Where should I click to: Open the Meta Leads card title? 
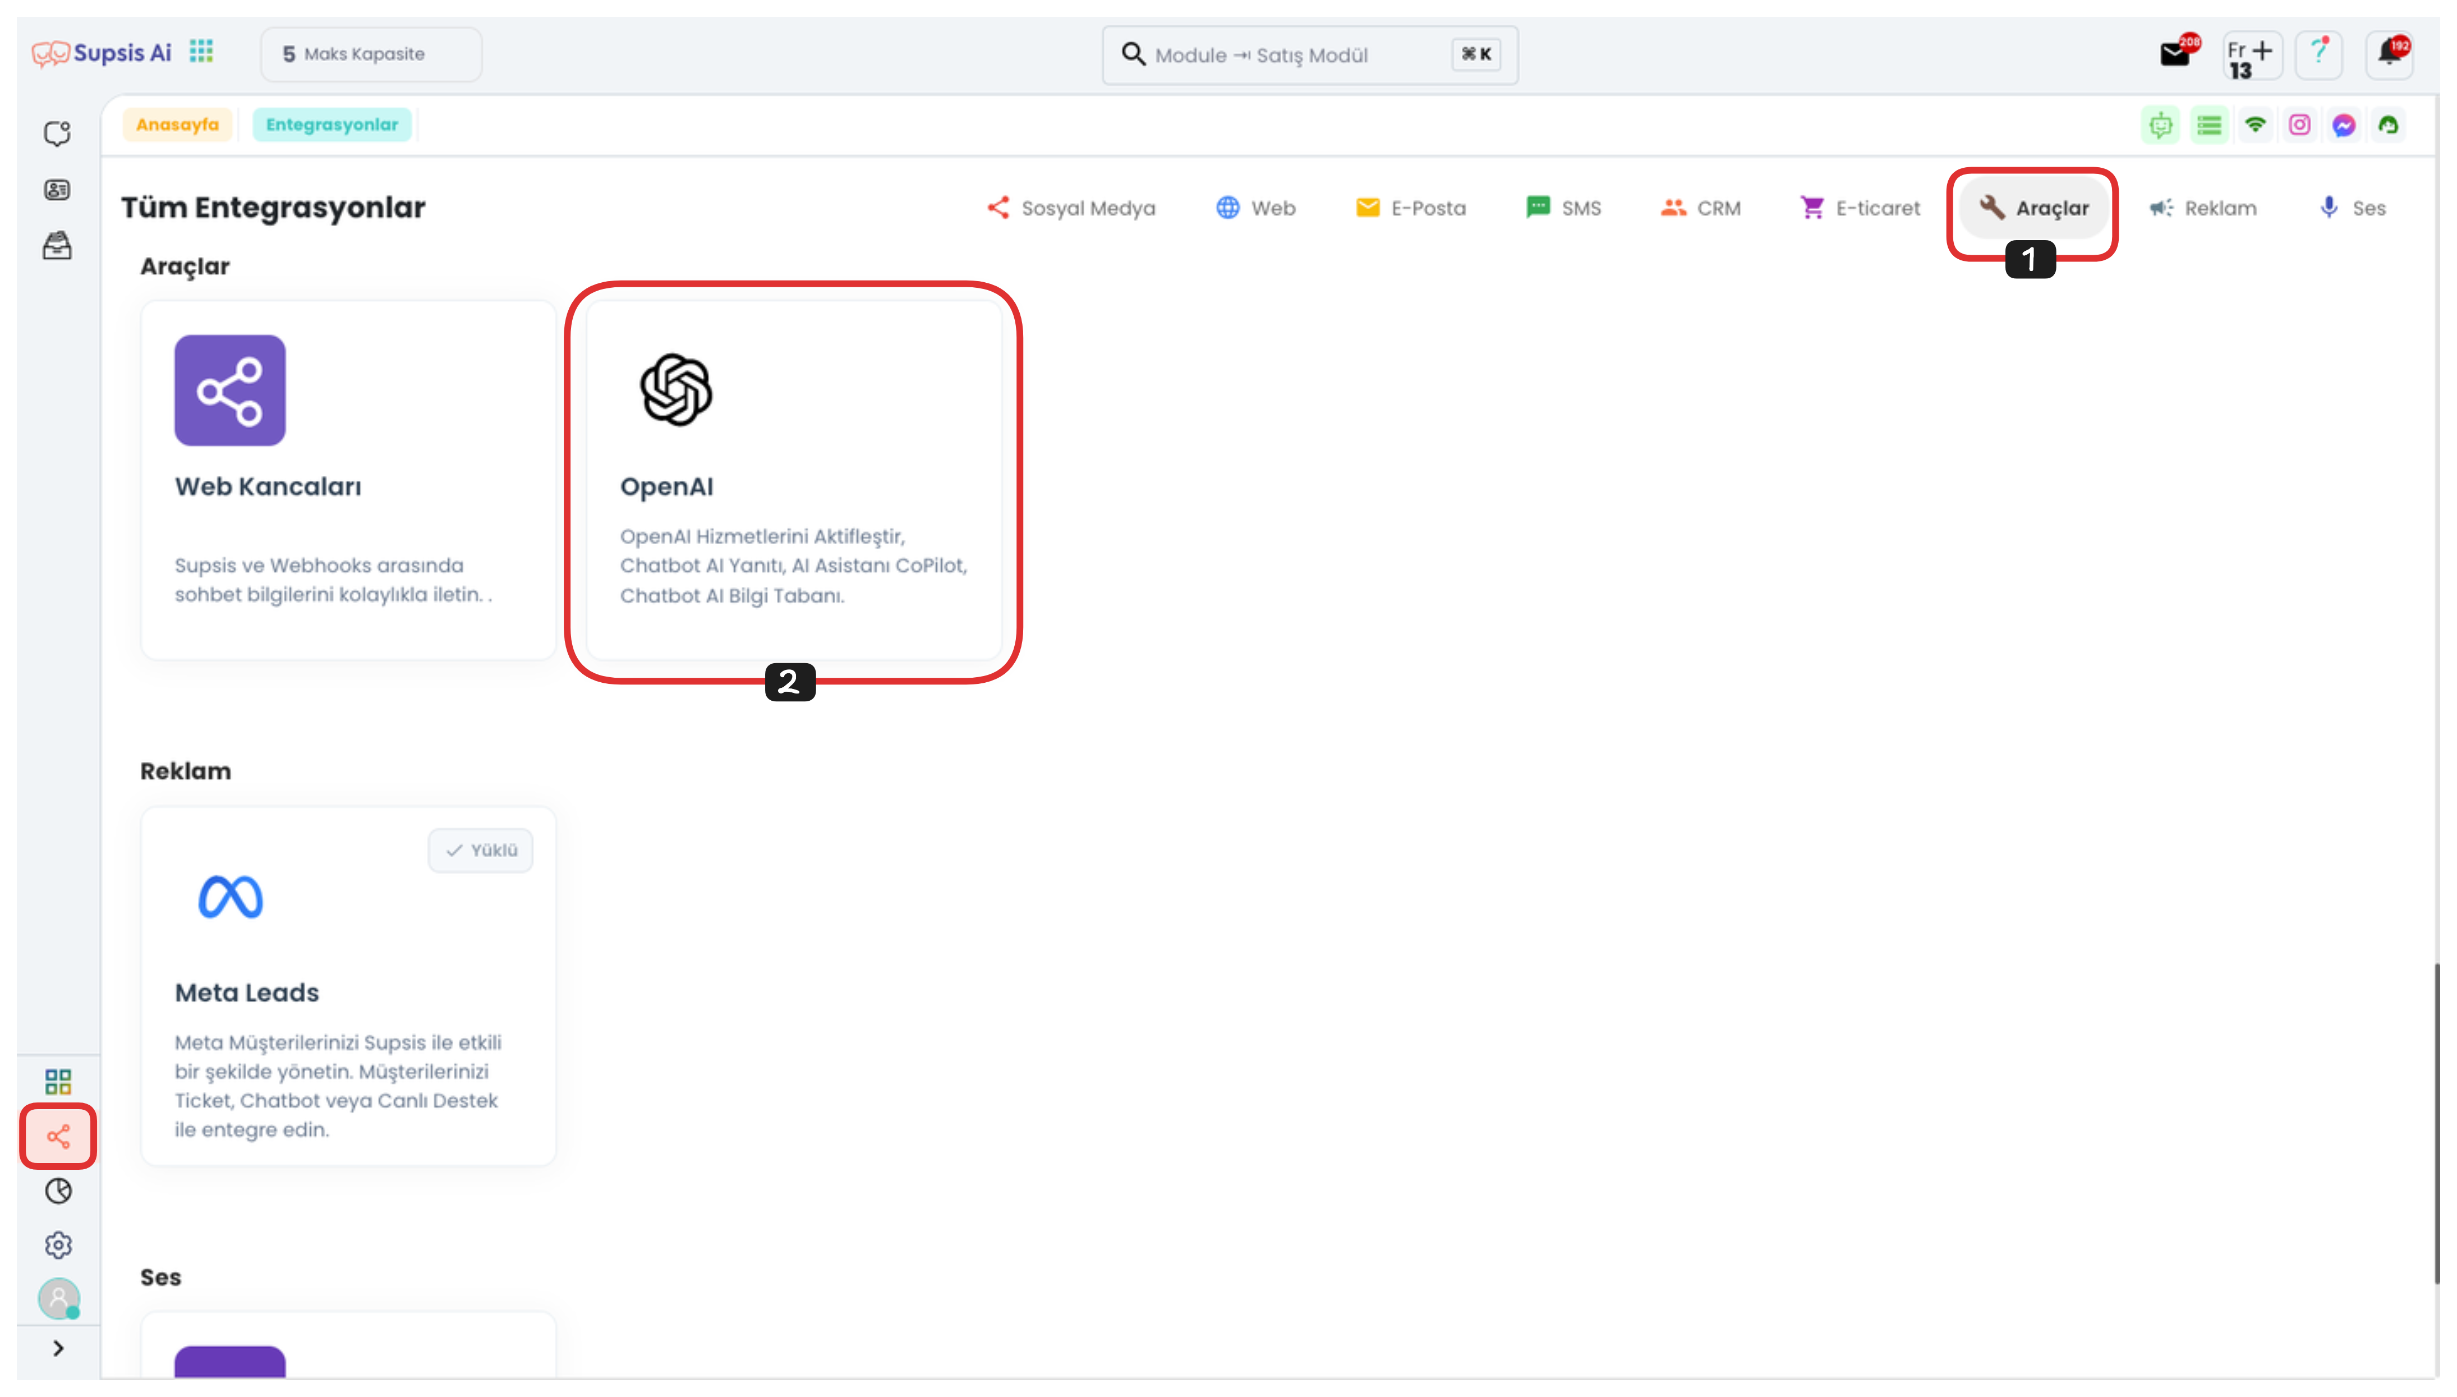[x=246, y=993]
